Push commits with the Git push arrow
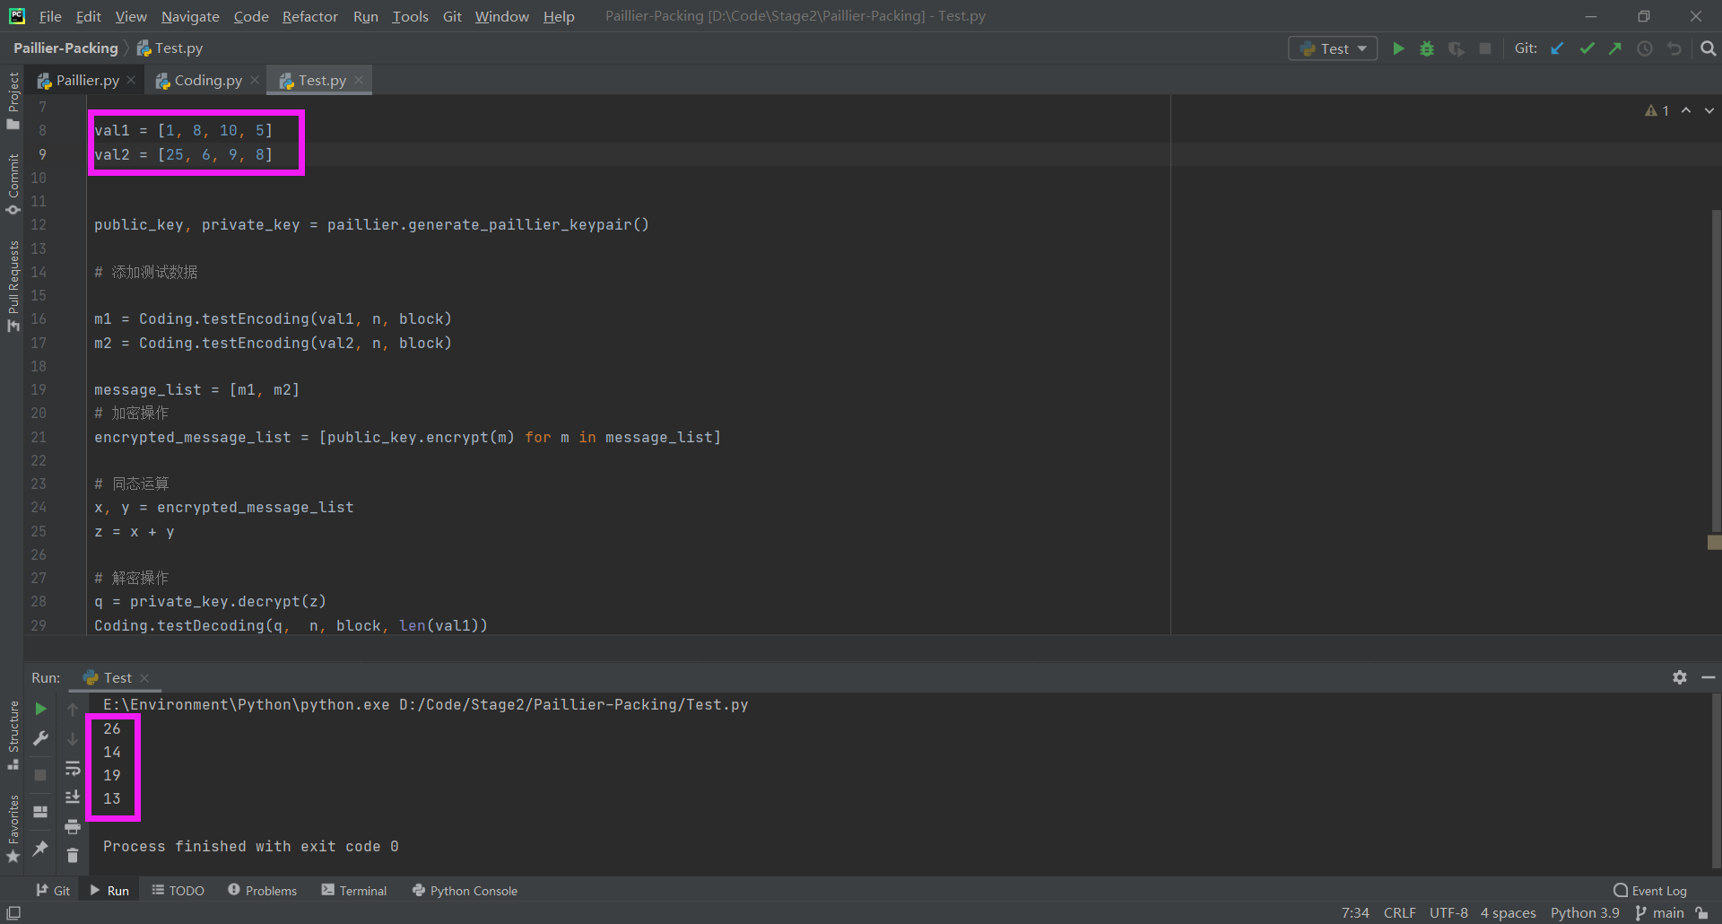The height and width of the screenshot is (924, 1722). coord(1615,48)
